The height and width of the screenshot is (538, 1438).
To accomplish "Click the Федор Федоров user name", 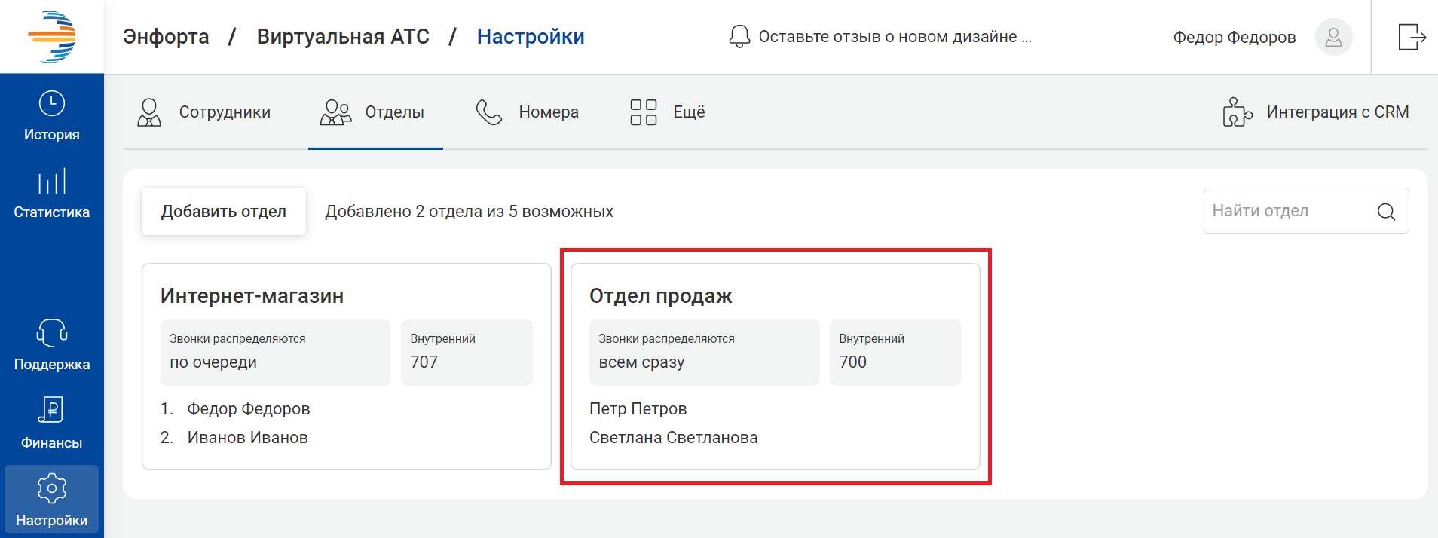I will (x=1235, y=37).
